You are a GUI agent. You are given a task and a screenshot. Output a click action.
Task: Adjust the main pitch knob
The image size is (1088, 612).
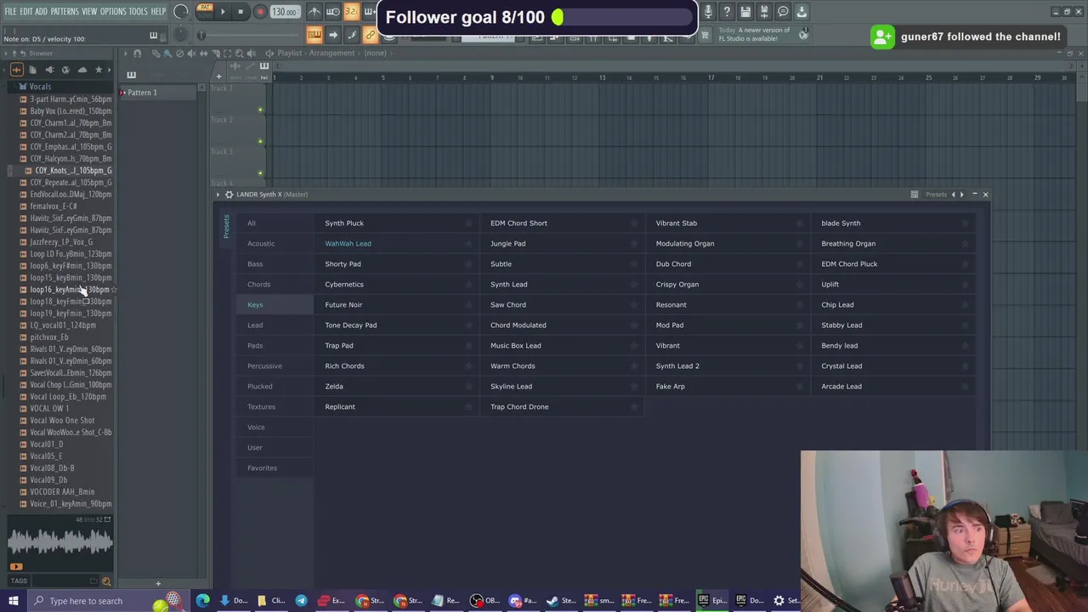tap(180, 35)
